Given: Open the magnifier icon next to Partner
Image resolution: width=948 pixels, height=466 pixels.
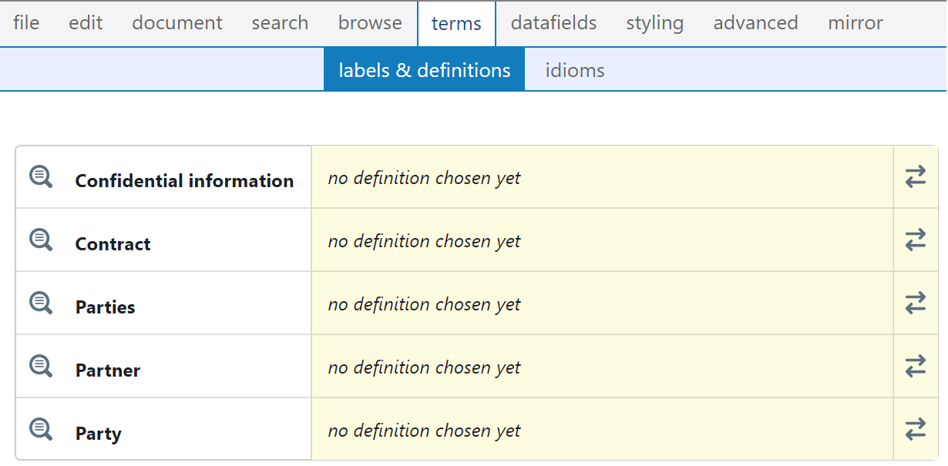Looking at the screenshot, I should click(41, 367).
